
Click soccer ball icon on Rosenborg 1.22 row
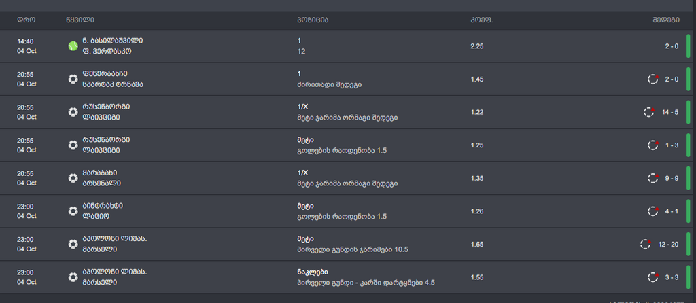73,112
